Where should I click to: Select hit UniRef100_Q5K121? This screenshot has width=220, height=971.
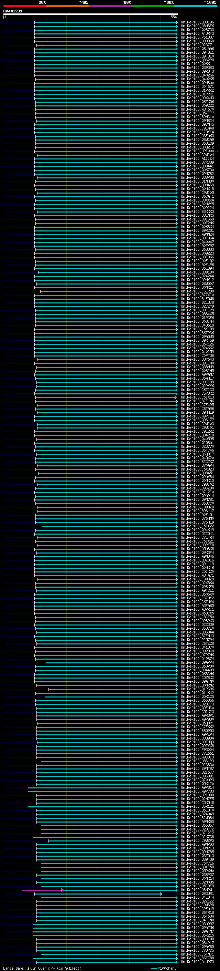click(x=197, y=807)
